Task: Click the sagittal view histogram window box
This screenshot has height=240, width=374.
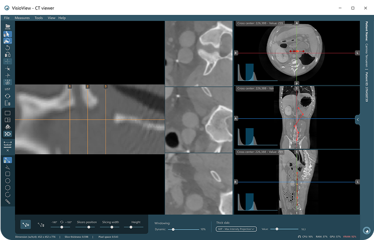Action: click(x=249, y=202)
